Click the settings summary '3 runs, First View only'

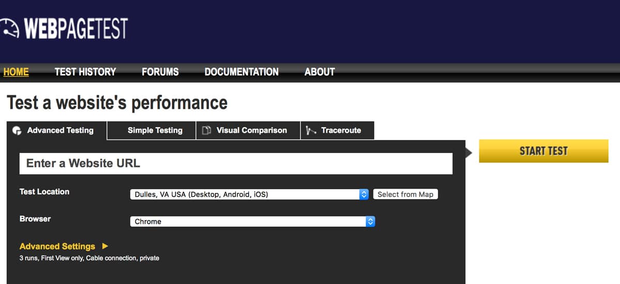89,258
